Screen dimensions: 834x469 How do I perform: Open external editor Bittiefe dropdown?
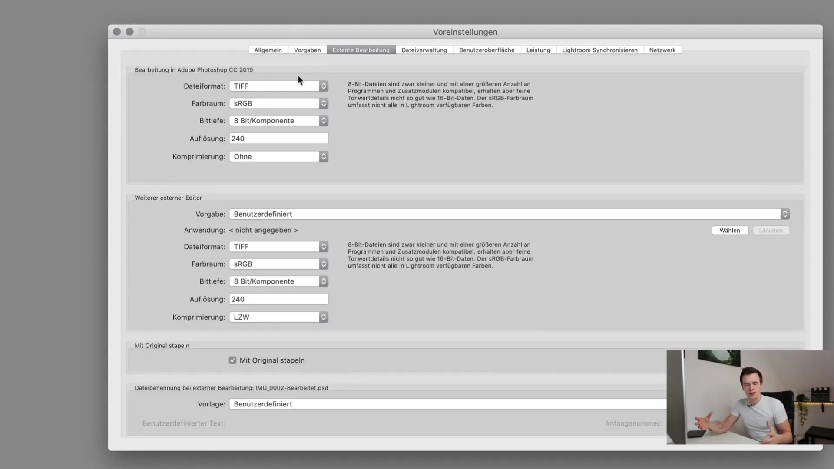(278, 281)
